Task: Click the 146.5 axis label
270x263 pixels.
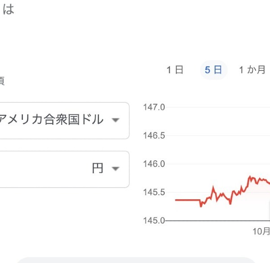Action: (x=154, y=136)
